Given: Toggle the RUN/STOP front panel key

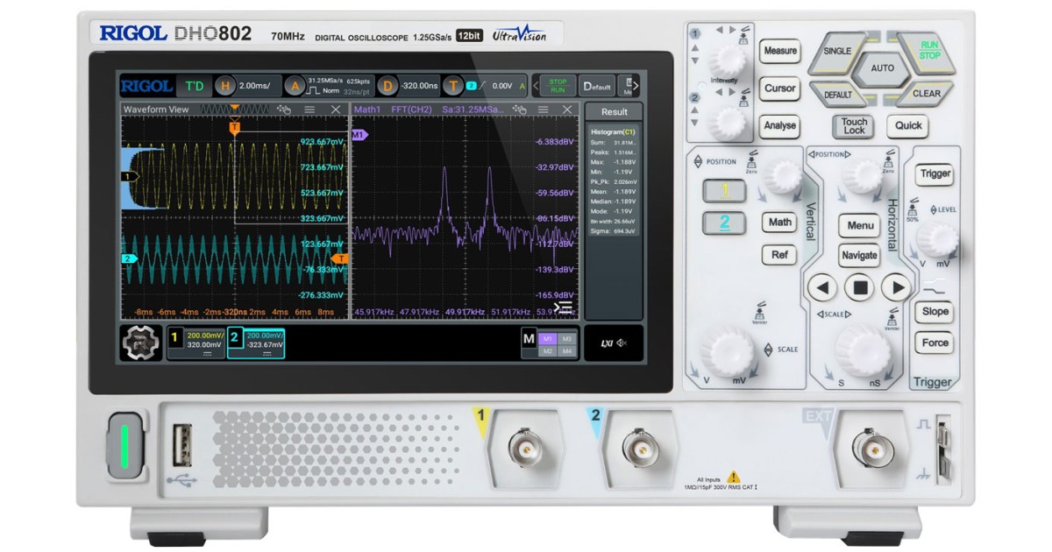Looking at the screenshot, I should click(929, 50).
